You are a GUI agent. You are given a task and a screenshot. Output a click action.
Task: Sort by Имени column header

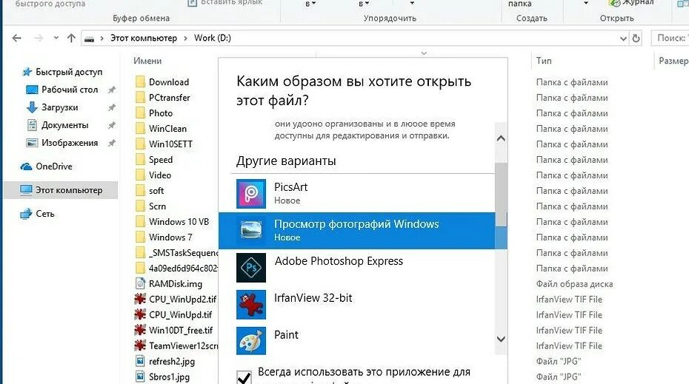147,61
